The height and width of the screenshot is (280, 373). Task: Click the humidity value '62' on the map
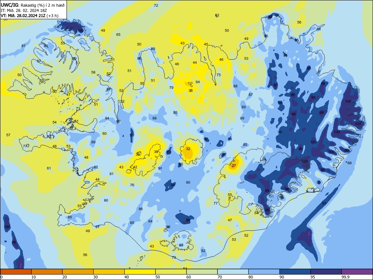[217, 15]
